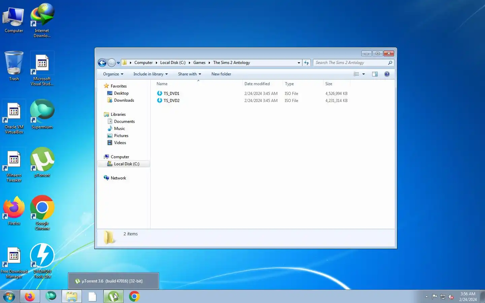The width and height of the screenshot is (485, 303).
Task: Select the Supermium desktop shortcut
Action: click(42, 114)
